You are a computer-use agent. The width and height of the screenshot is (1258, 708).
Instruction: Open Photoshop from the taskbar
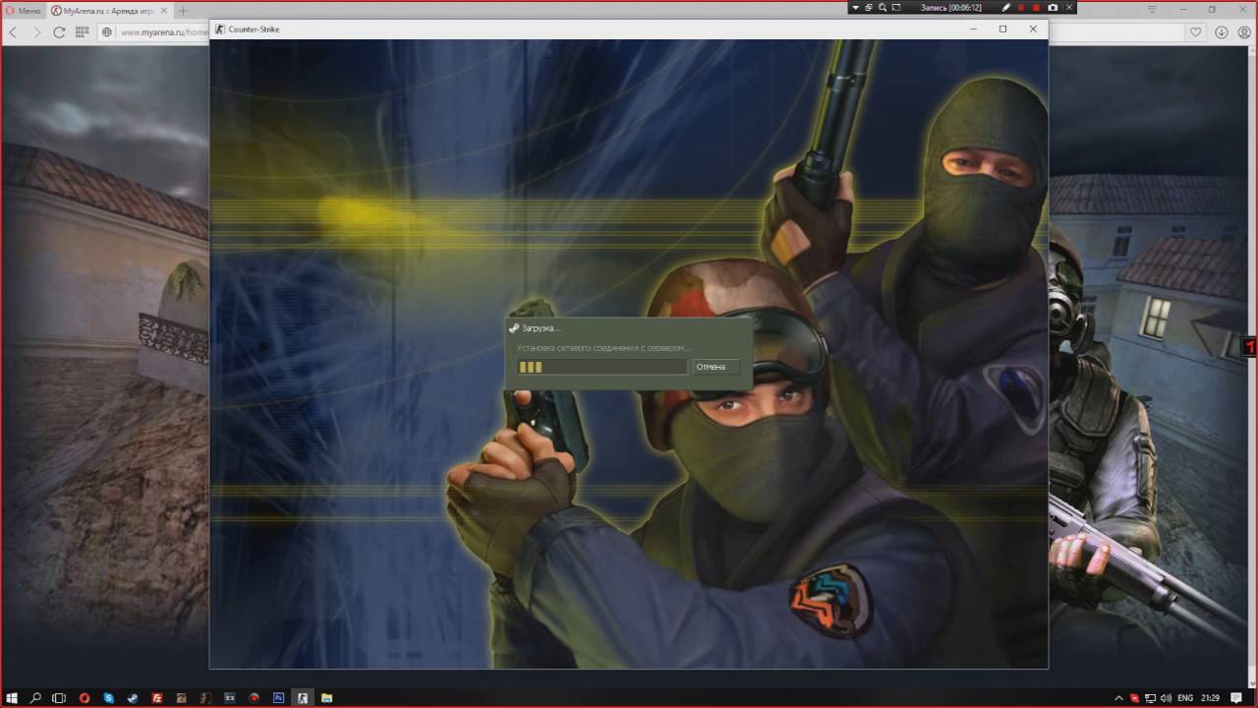click(279, 698)
